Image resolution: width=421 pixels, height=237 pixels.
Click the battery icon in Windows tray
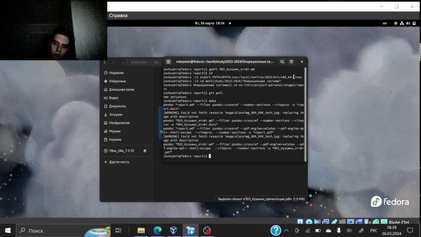click(318, 230)
